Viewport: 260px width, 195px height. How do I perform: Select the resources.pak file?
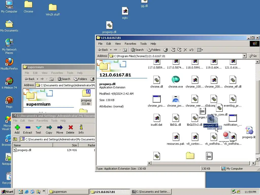(175, 139)
